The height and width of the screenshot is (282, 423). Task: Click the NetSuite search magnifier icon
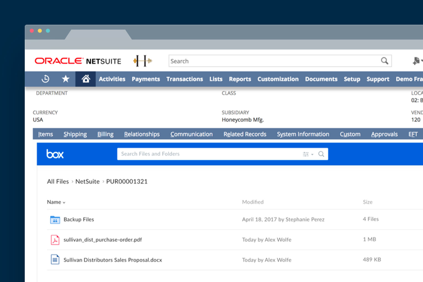(384, 61)
